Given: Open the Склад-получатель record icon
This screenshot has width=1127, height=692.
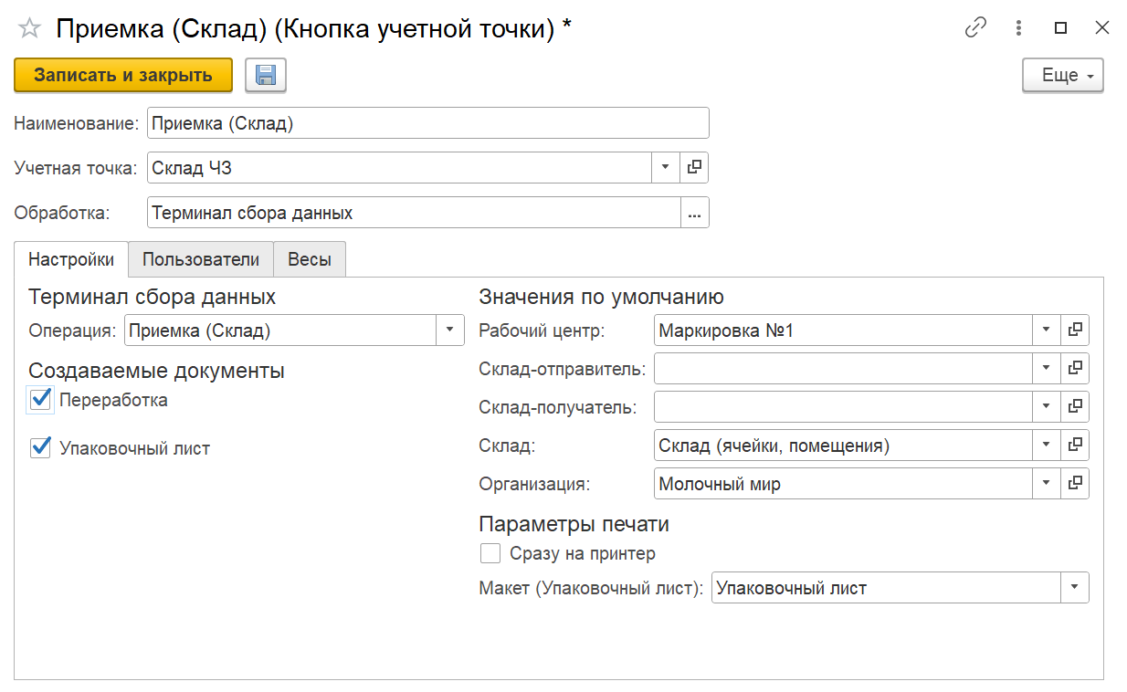Looking at the screenshot, I should [1075, 406].
